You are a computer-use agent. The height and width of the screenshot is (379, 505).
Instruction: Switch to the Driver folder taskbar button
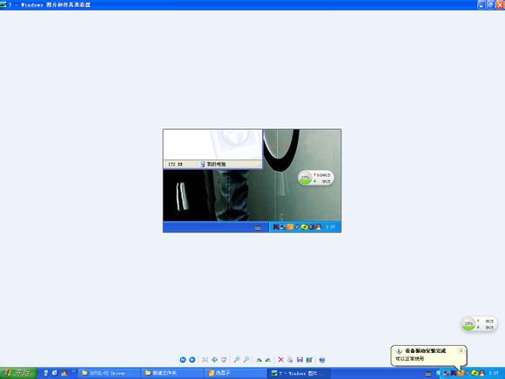110,373
